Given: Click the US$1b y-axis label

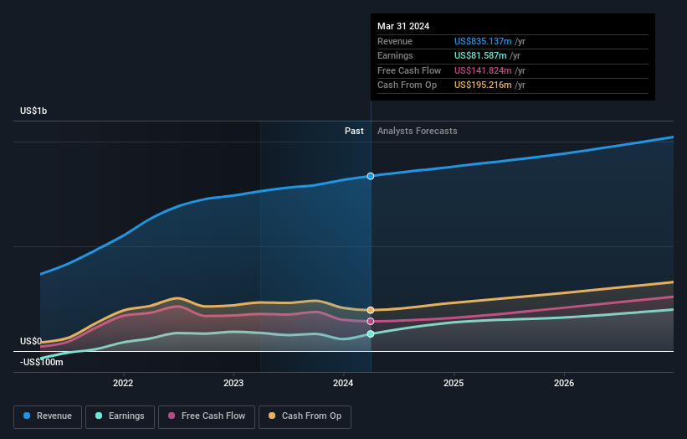Looking at the screenshot, I should (33, 111).
